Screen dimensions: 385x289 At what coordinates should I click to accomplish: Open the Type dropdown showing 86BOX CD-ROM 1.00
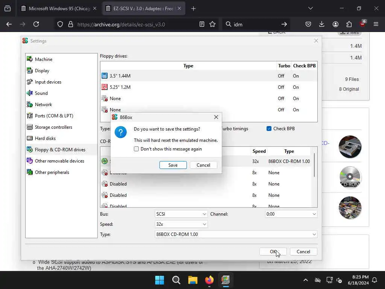[236, 234]
